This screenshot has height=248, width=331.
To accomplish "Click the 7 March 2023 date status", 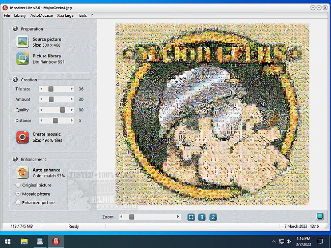I will point(295,226).
